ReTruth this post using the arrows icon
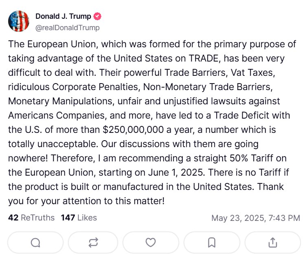 [x=93, y=243]
